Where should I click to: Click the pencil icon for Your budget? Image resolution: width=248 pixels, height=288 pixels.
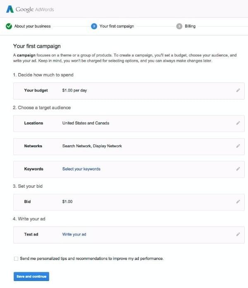pos(238,90)
